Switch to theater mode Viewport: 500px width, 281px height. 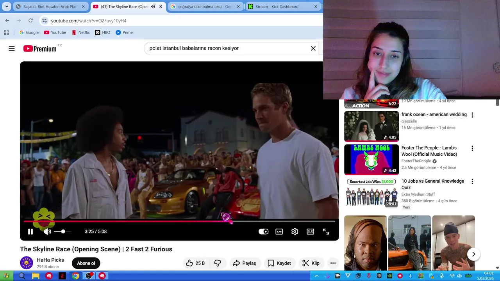point(311,231)
